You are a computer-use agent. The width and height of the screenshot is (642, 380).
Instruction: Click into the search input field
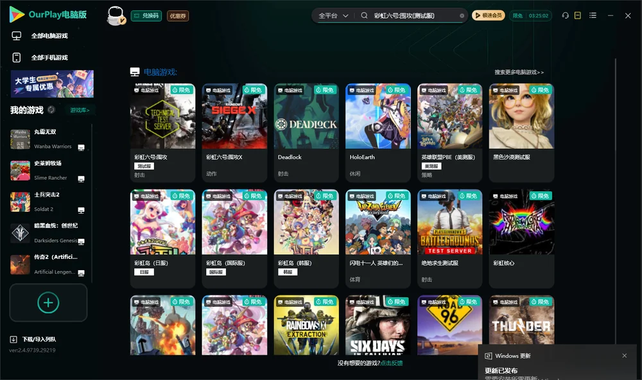pyautogui.click(x=413, y=15)
